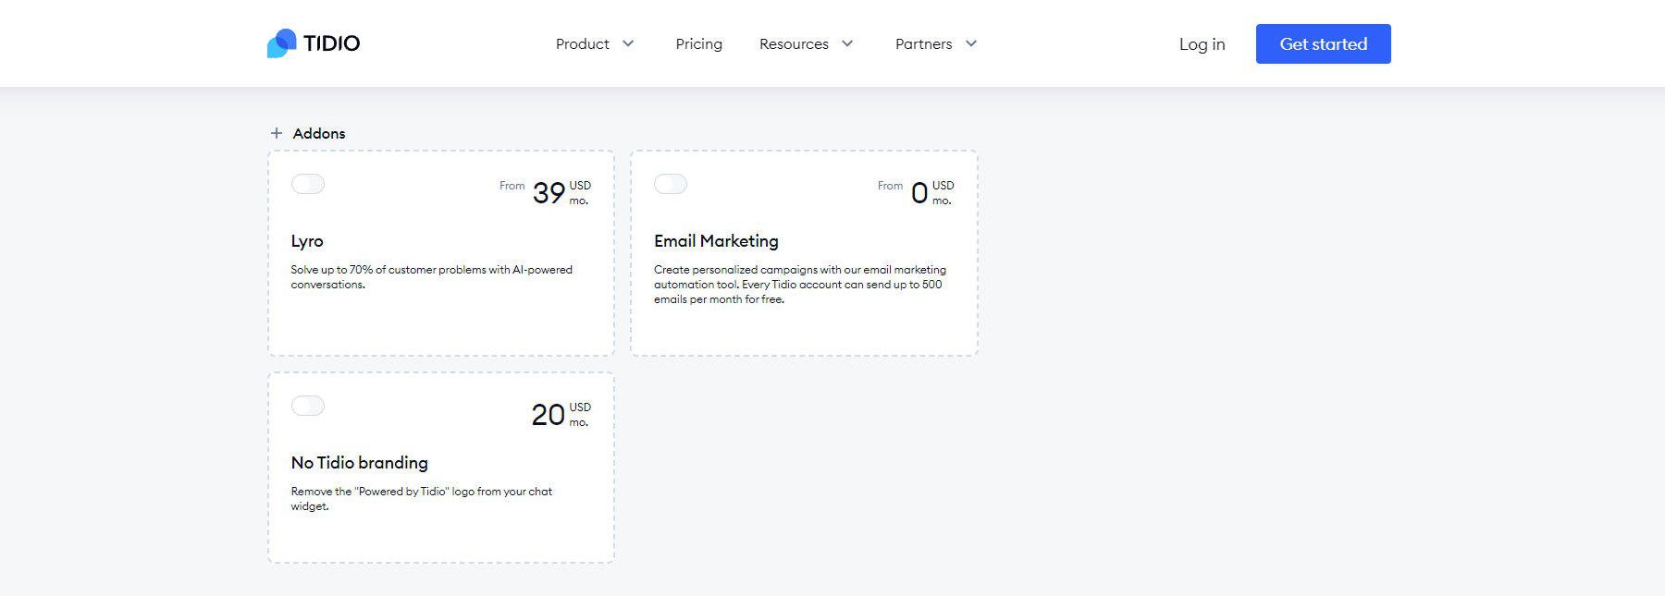Expand the Product dropdown chevron

click(x=628, y=43)
